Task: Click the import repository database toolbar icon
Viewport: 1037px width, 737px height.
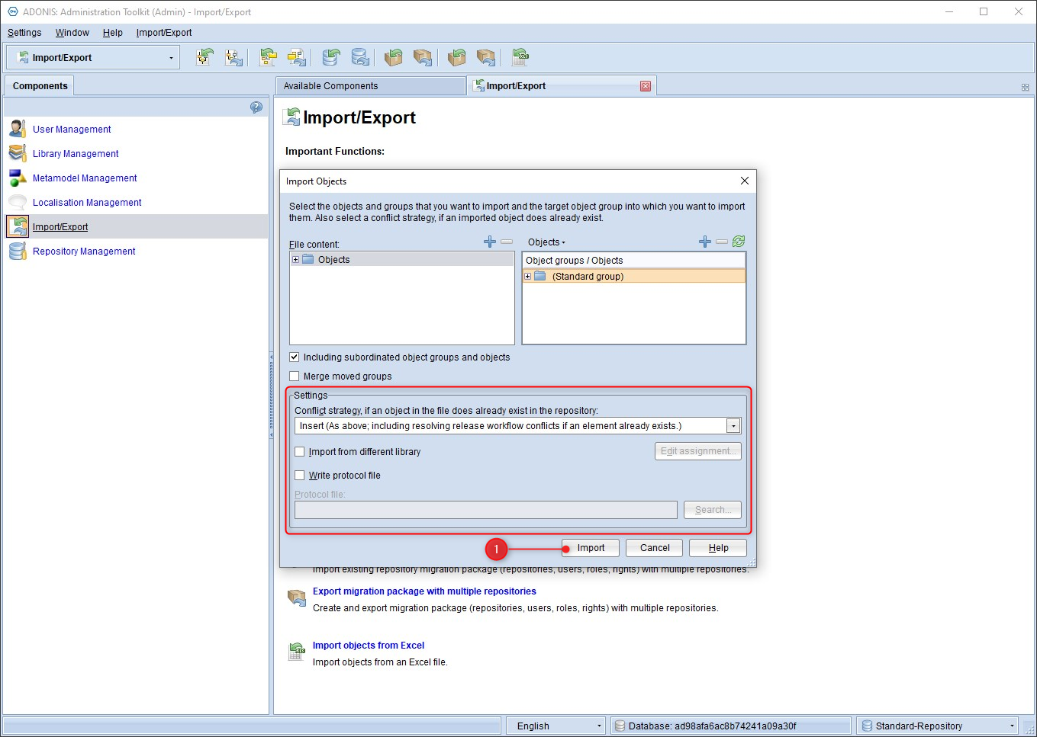Action: (x=330, y=57)
